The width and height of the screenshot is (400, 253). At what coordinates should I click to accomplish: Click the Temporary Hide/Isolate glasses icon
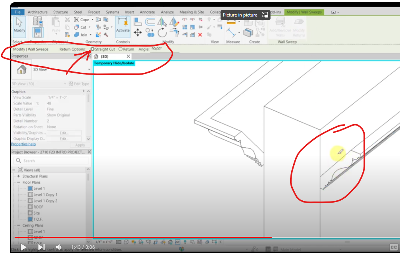point(178,242)
